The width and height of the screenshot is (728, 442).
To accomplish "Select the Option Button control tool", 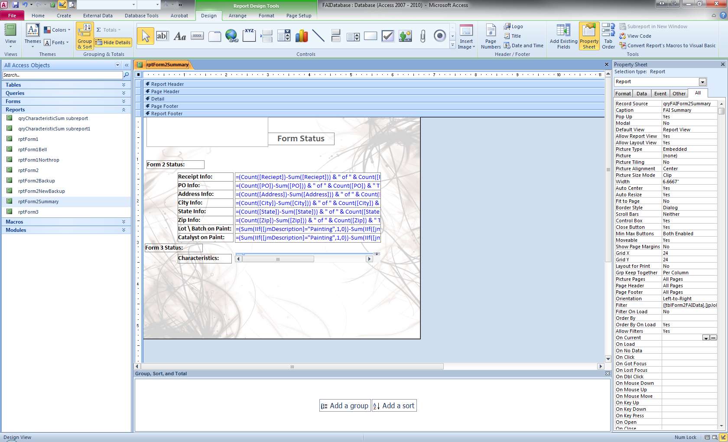I will [x=440, y=36].
